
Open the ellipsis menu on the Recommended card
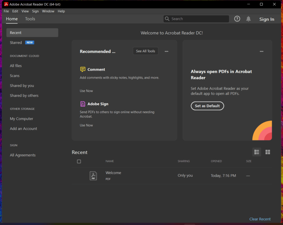pos(166,51)
